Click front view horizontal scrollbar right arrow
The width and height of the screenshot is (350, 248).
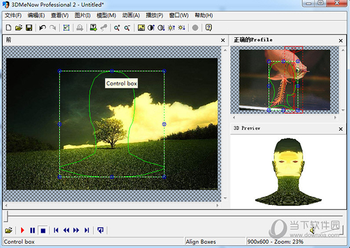click(218, 205)
